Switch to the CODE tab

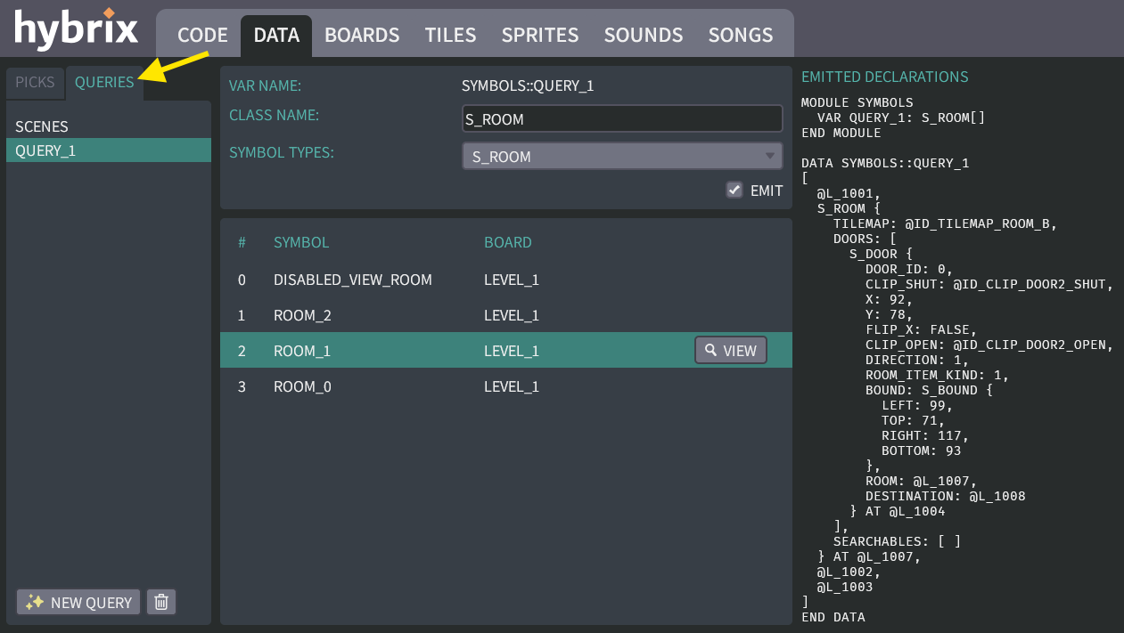201,35
